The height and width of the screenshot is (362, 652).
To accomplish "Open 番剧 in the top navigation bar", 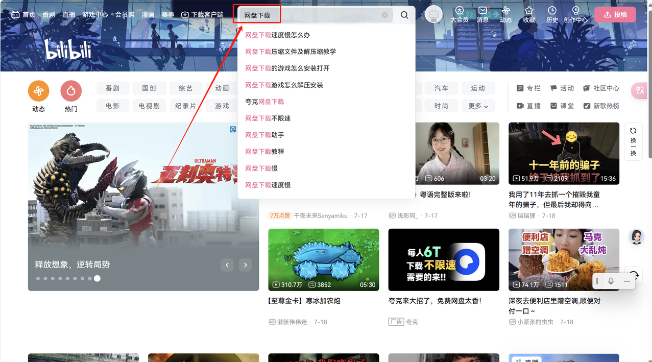I will tap(49, 15).
